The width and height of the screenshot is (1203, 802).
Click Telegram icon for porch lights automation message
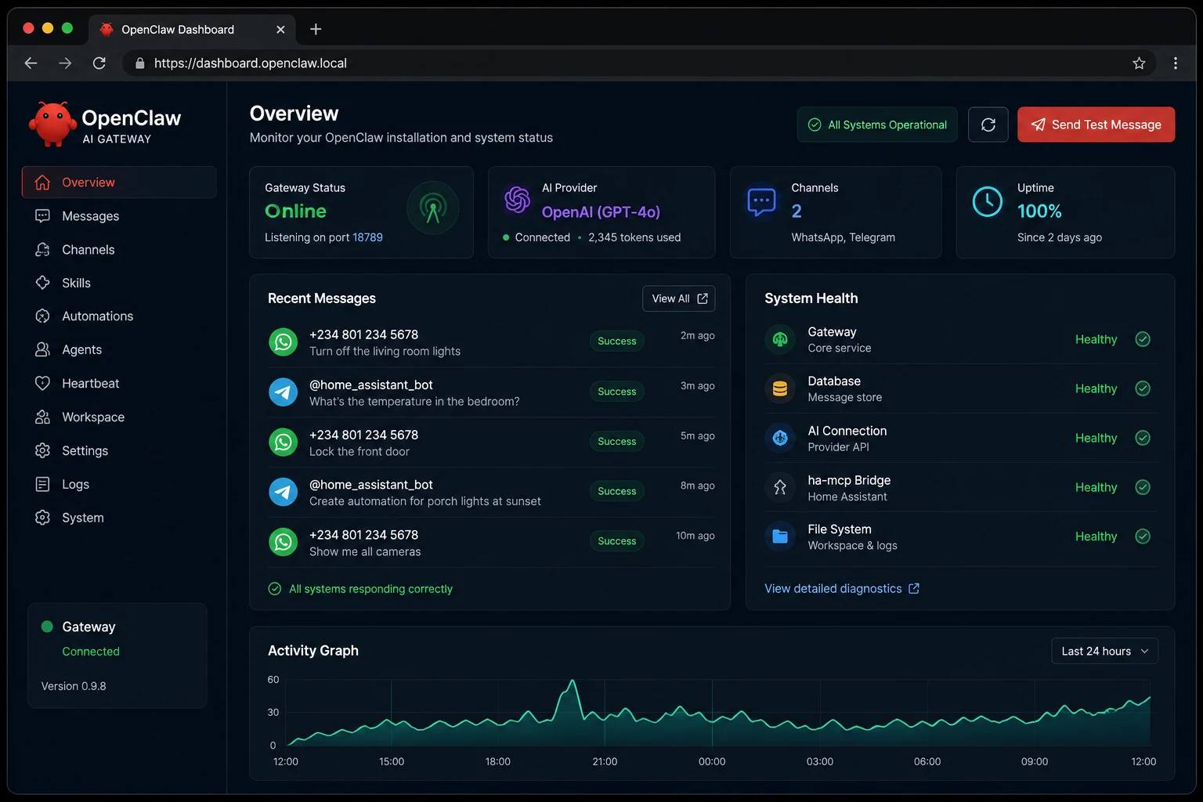tap(284, 493)
